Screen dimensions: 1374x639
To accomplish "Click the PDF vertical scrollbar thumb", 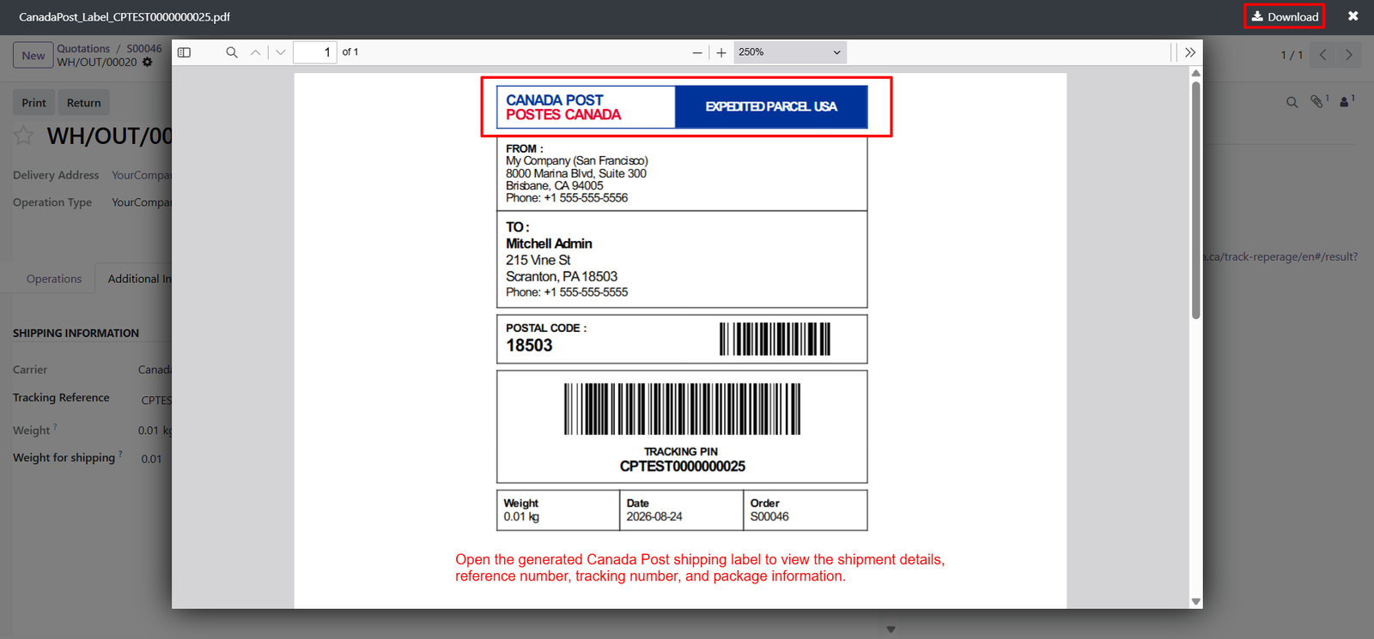I will click(1196, 201).
